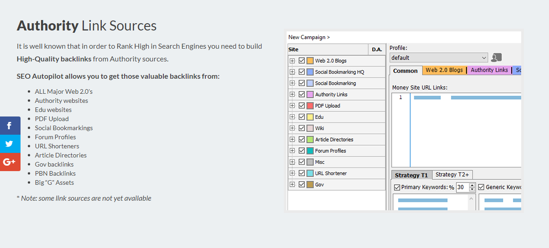Open the Strategy T2+ tab
Viewport: 549px width, 248px height.
click(452, 175)
